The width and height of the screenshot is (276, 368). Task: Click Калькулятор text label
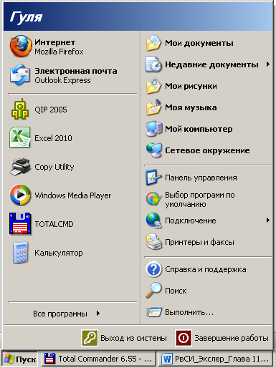pos(59,253)
